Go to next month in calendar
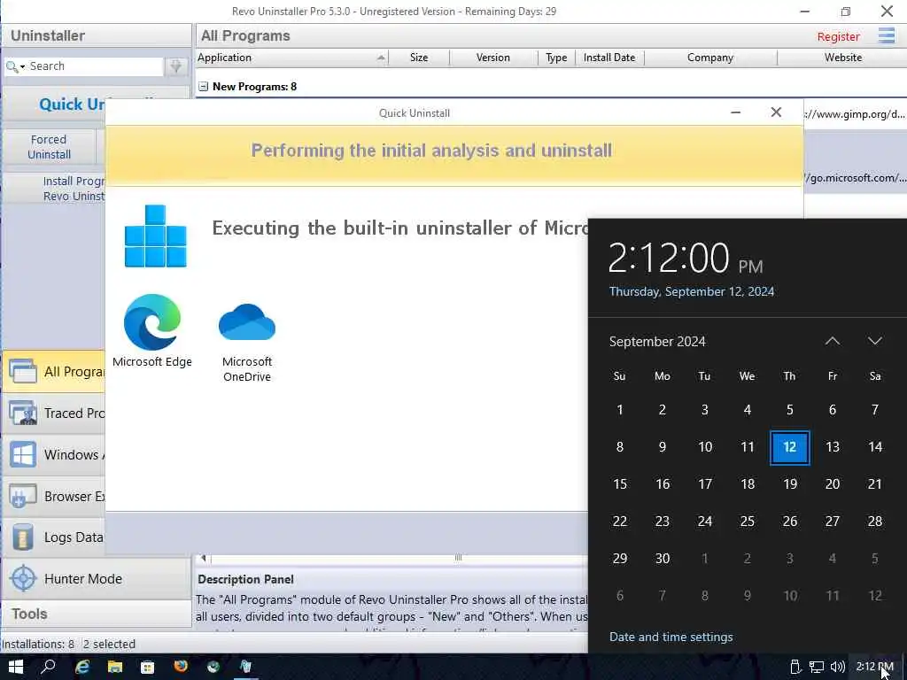Viewport: 907px width, 680px height. tap(874, 341)
